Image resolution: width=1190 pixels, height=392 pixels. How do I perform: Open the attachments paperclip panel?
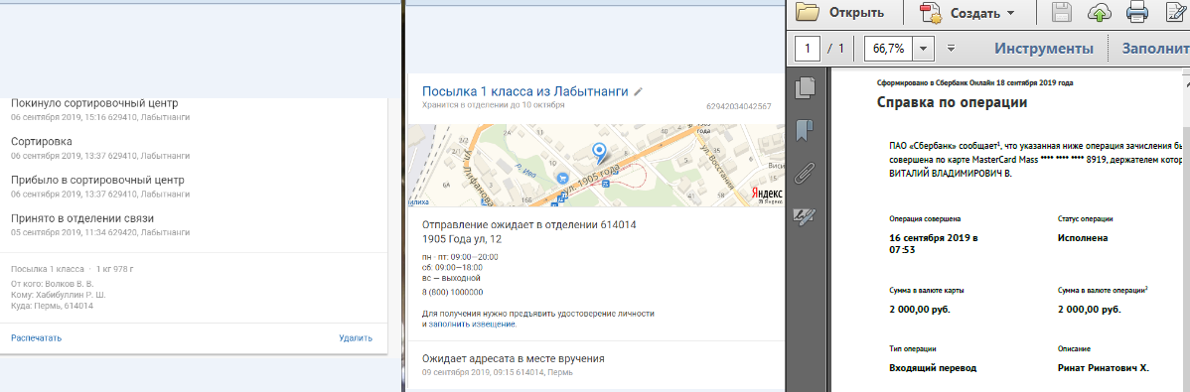pos(804,174)
